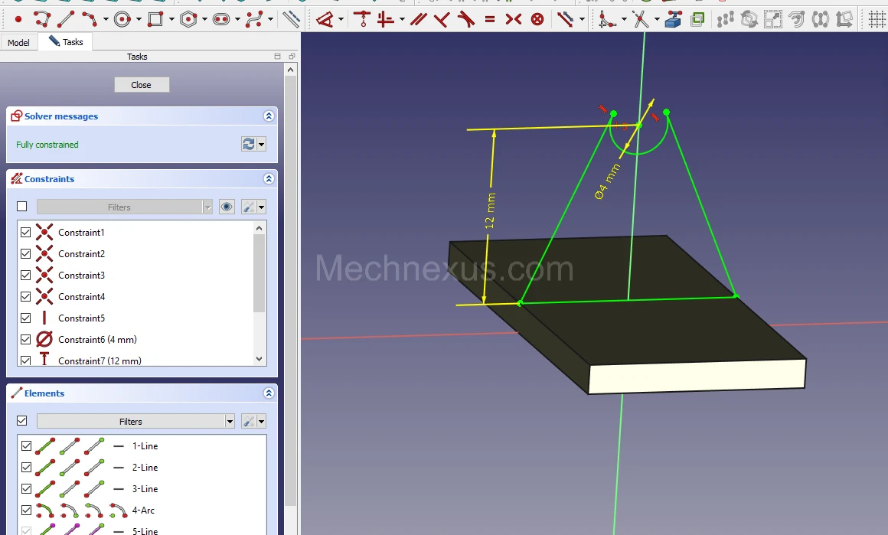The width and height of the screenshot is (888, 535).
Task: Open the polyline tool dropdown arrow
Action: pyautogui.click(x=106, y=19)
